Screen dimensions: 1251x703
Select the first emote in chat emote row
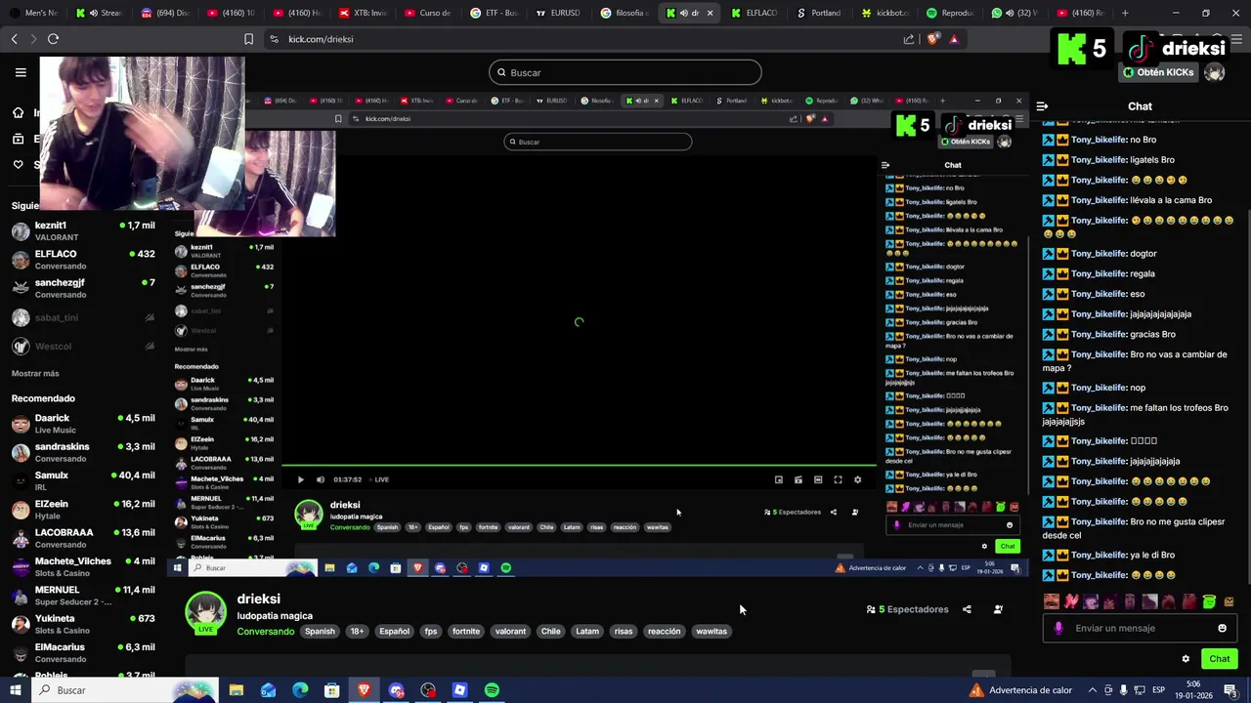(x=1052, y=601)
